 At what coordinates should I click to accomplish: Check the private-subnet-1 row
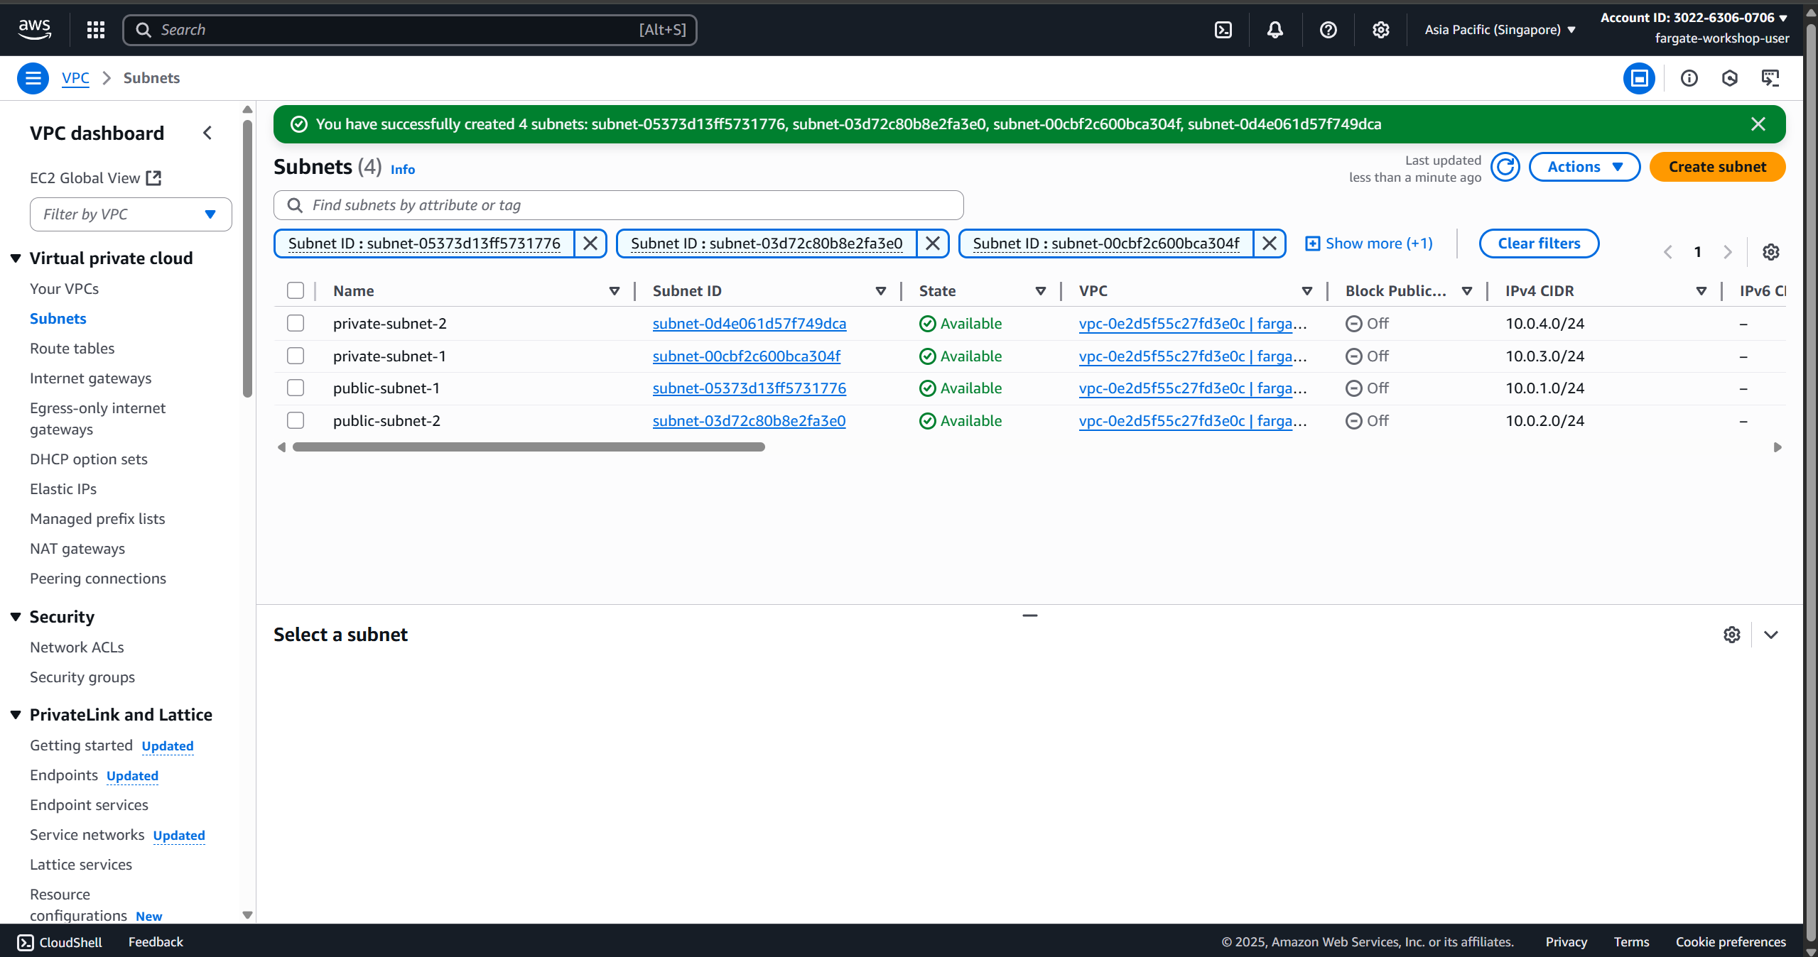[296, 356]
